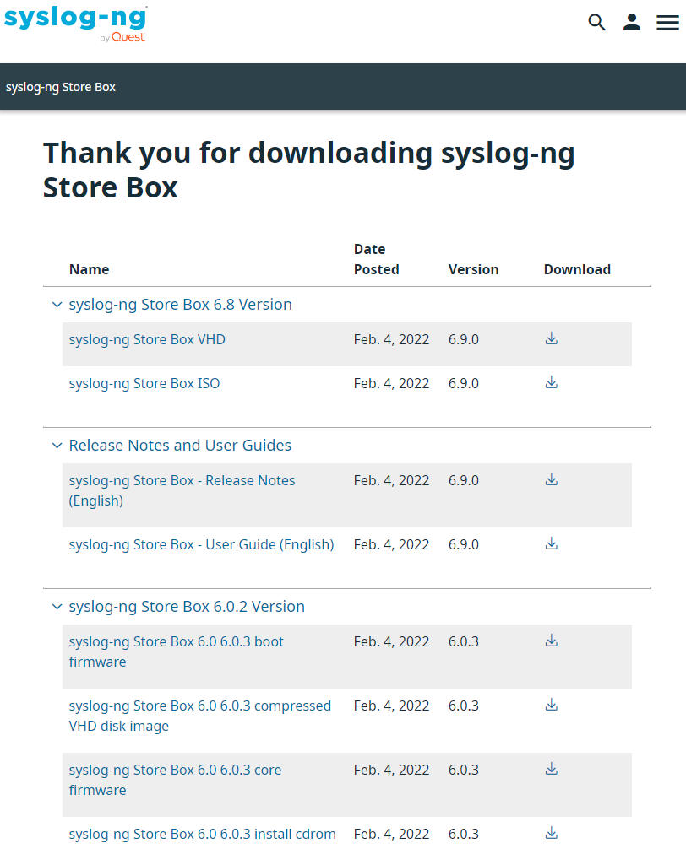This screenshot has width=686, height=849.
Task: Open the Release Notes (English) link
Action: (x=182, y=490)
